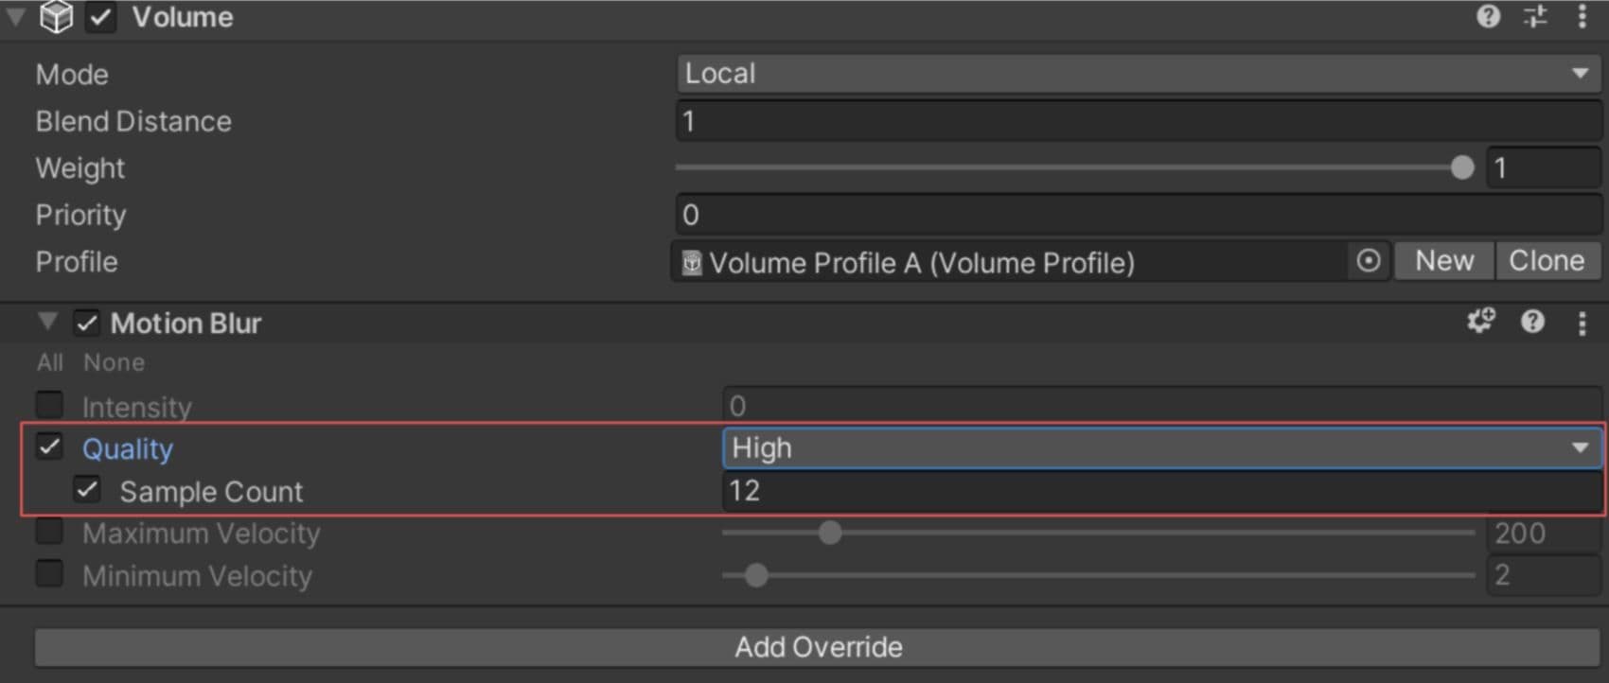The height and width of the screenshot is (683, 1609).
Task: Click the Maximum Velocity value 200 field
Action: [1544, 533]
